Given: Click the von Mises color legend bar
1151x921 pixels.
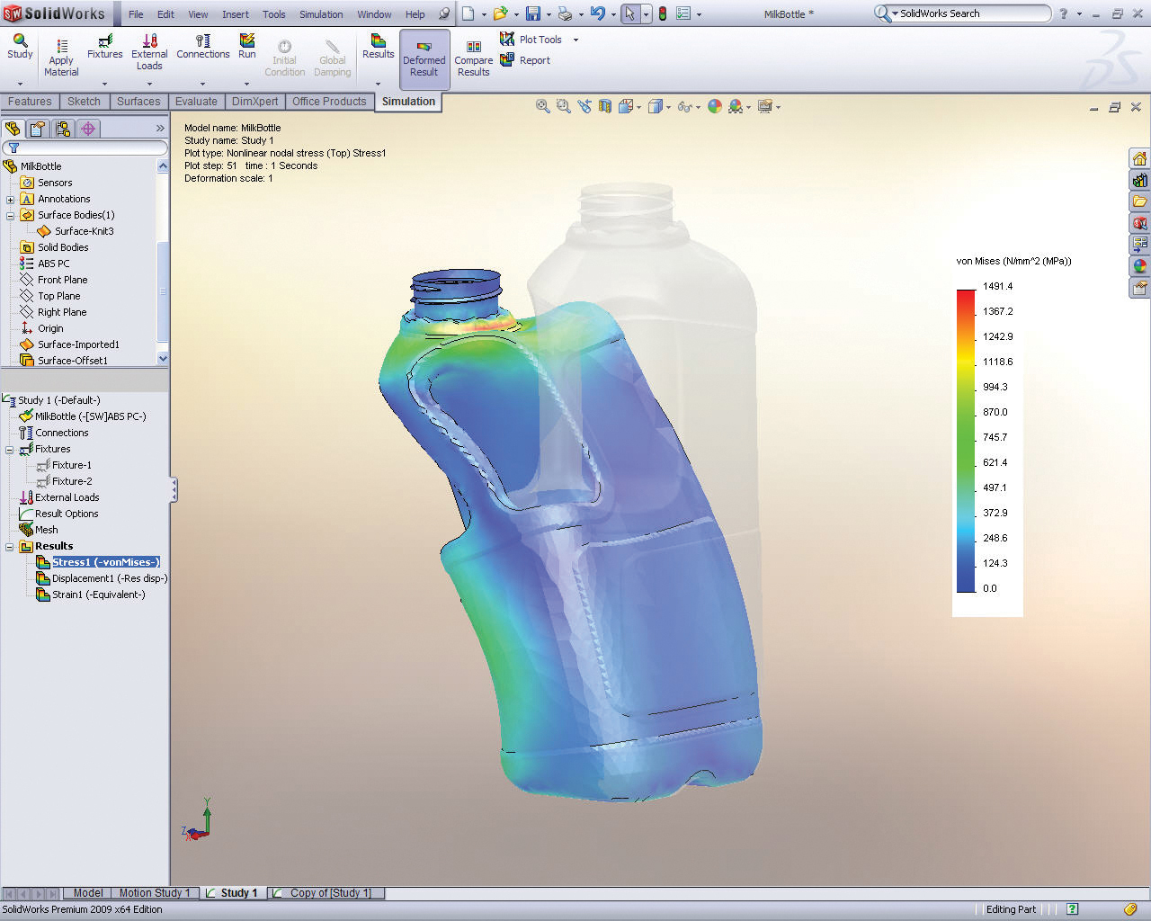Looking at the screenshot, I should click(x=966, y=440).
